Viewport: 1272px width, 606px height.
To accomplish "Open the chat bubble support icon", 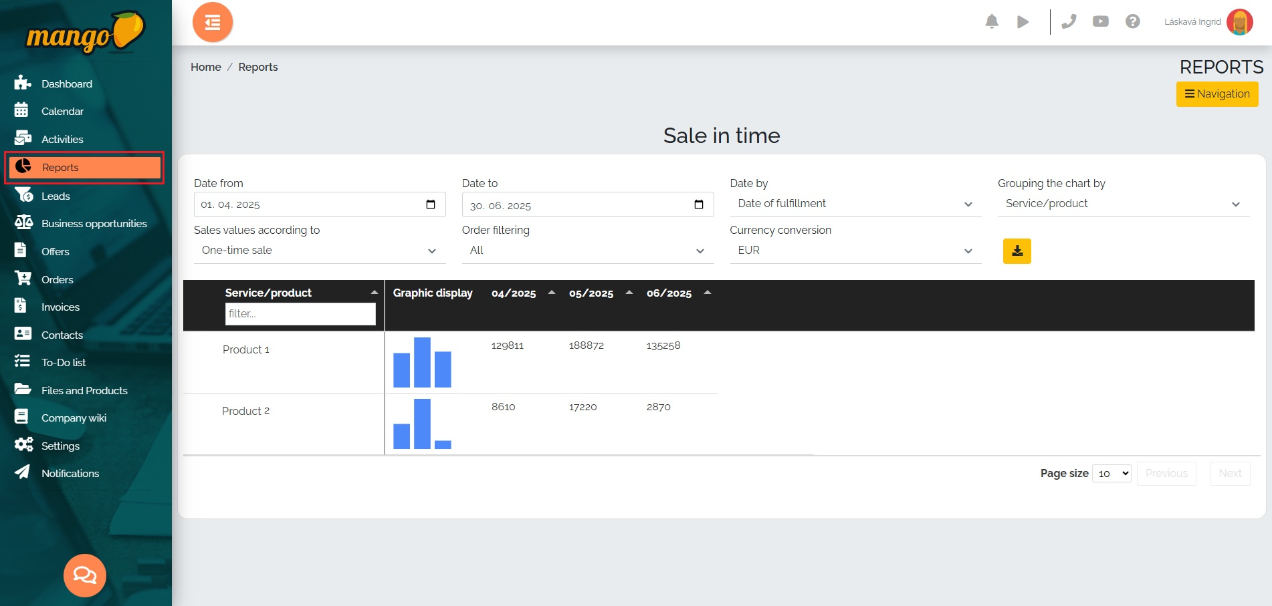I will coord(85,575).
